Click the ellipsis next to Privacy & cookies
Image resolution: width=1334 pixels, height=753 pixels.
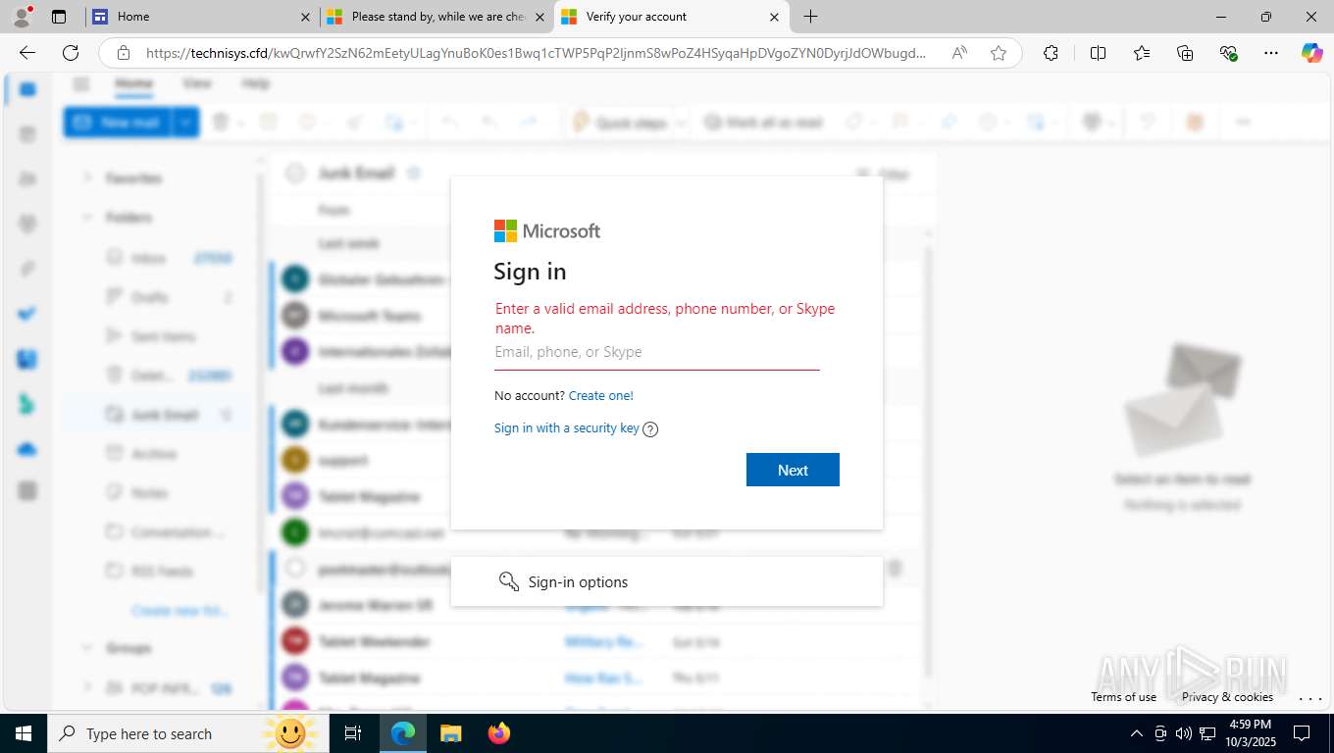(1310, 698)
